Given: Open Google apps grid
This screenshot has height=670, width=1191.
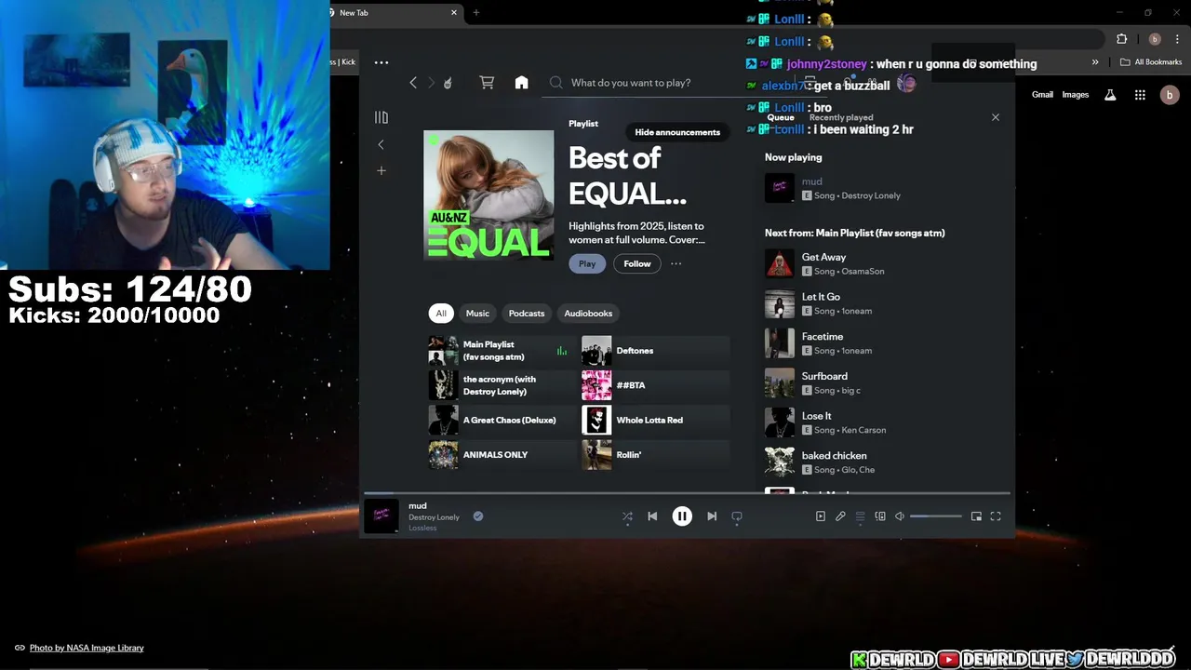Looking at the screenshot, I should click(x=1140, y=95).
